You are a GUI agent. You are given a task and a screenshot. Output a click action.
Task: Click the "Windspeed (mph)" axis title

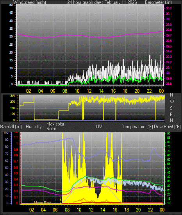pyautogui.click(x=30, y=2)
